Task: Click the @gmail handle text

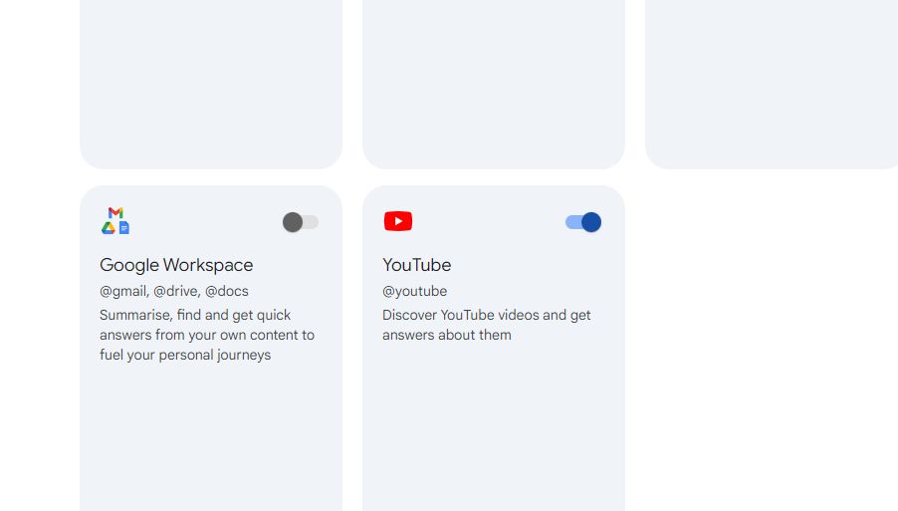Action: [123, 291]
